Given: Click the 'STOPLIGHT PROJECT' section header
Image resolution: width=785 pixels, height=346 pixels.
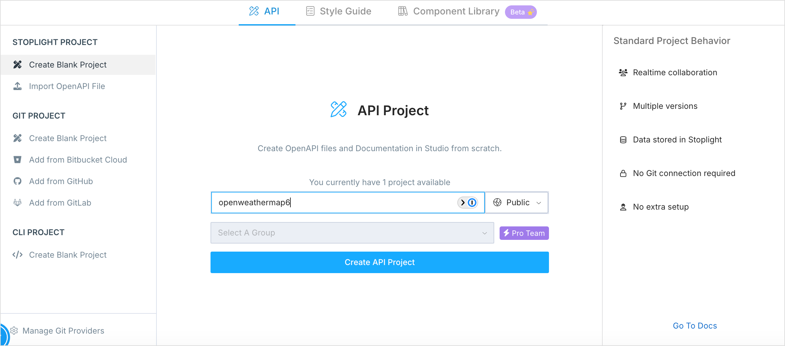Looking at the screenshot, I should coord(55,42).
